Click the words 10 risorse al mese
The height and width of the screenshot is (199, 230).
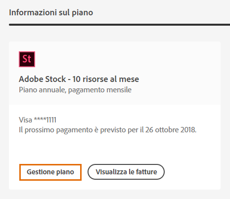[x=106, y=79]
